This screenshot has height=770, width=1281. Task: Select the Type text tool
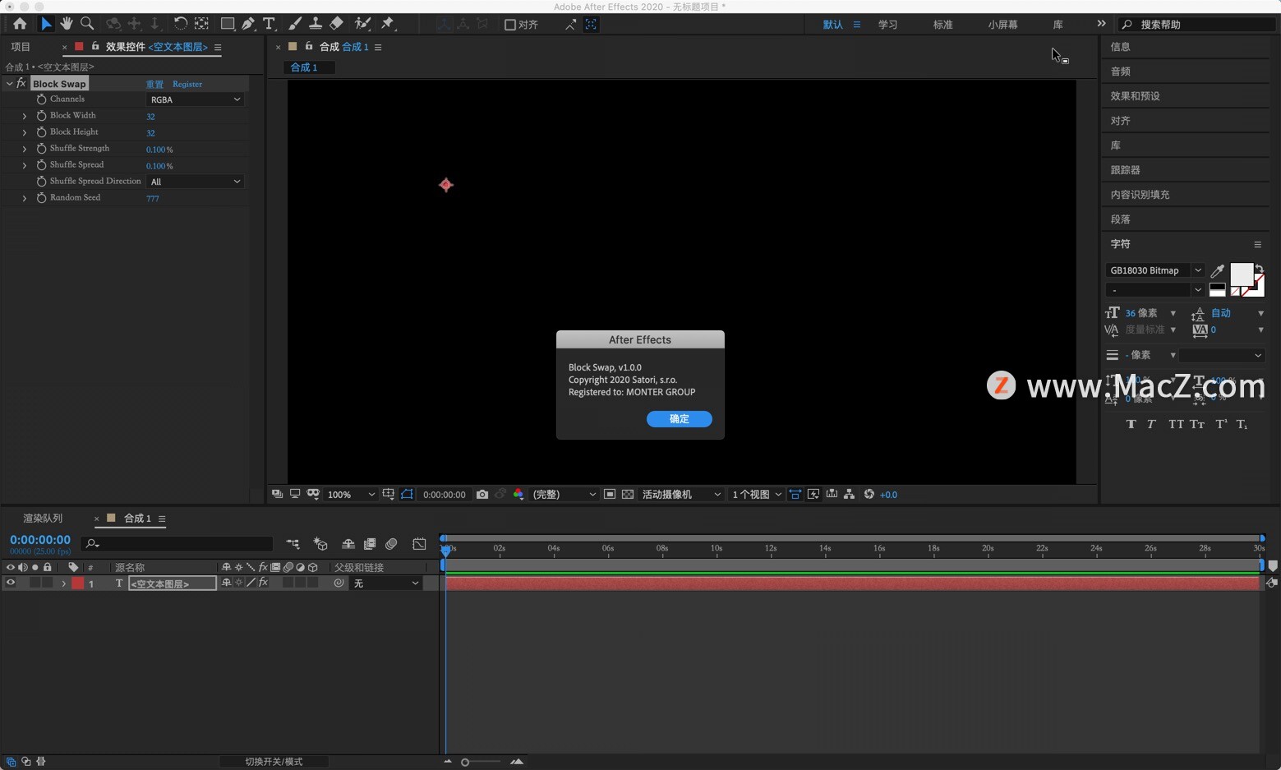269,24
